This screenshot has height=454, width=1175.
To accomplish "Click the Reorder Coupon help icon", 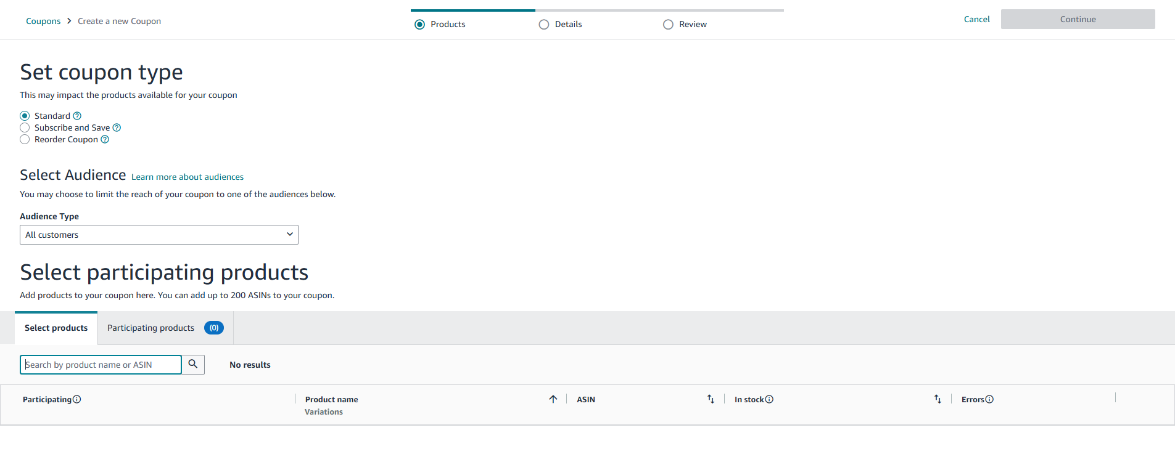I will click(x=105, y=139).
